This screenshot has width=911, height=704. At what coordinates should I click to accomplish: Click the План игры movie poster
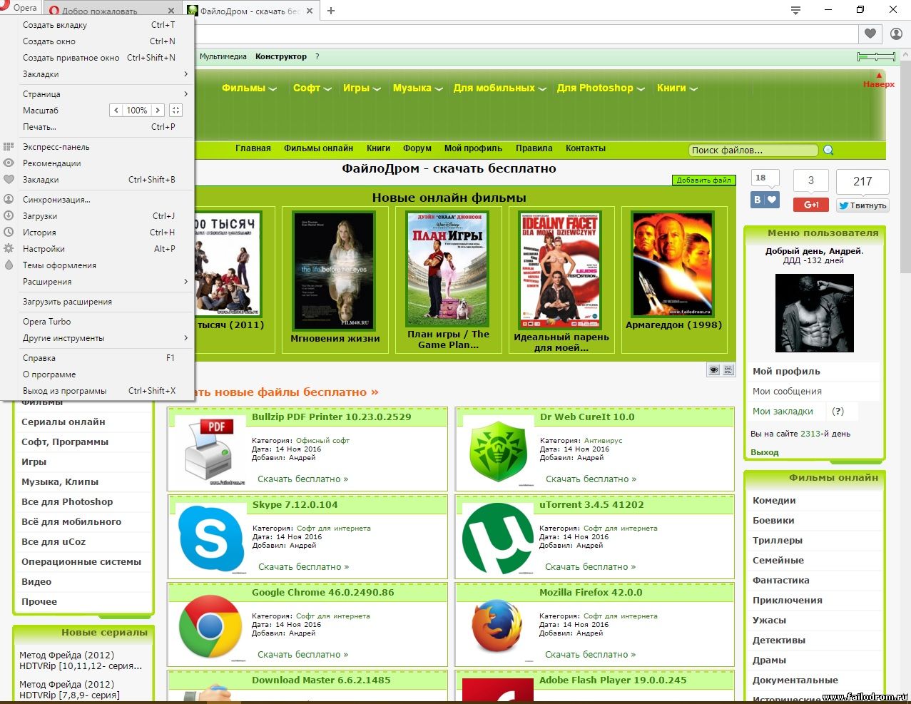(447, 268)
